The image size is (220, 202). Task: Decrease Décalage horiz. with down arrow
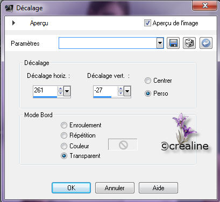click(x=60, y=93)
